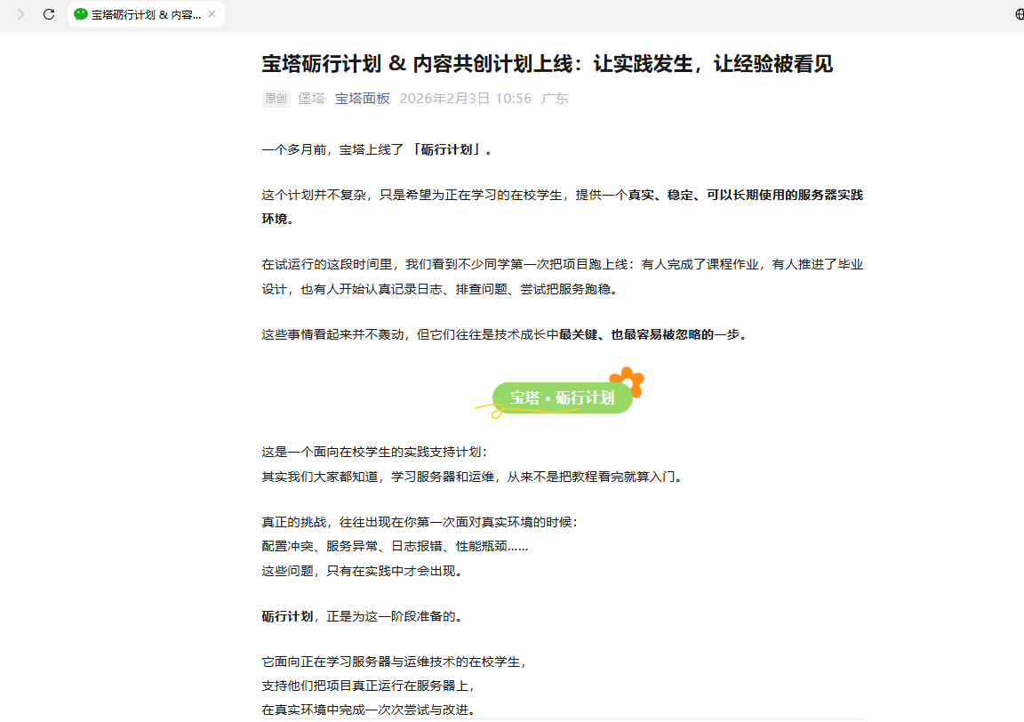Open the 宝塔面板 official account link

[363, 99]
